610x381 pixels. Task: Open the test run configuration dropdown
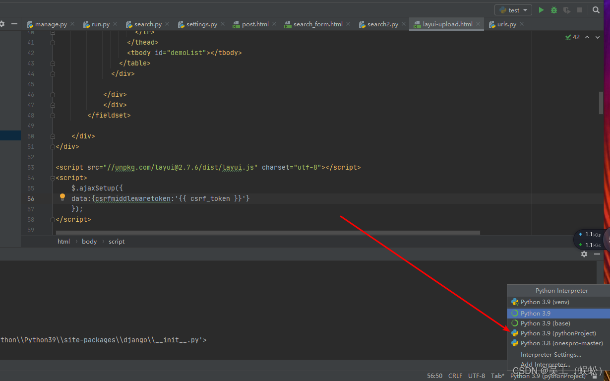pyautogui.click(x=513, y=10)
